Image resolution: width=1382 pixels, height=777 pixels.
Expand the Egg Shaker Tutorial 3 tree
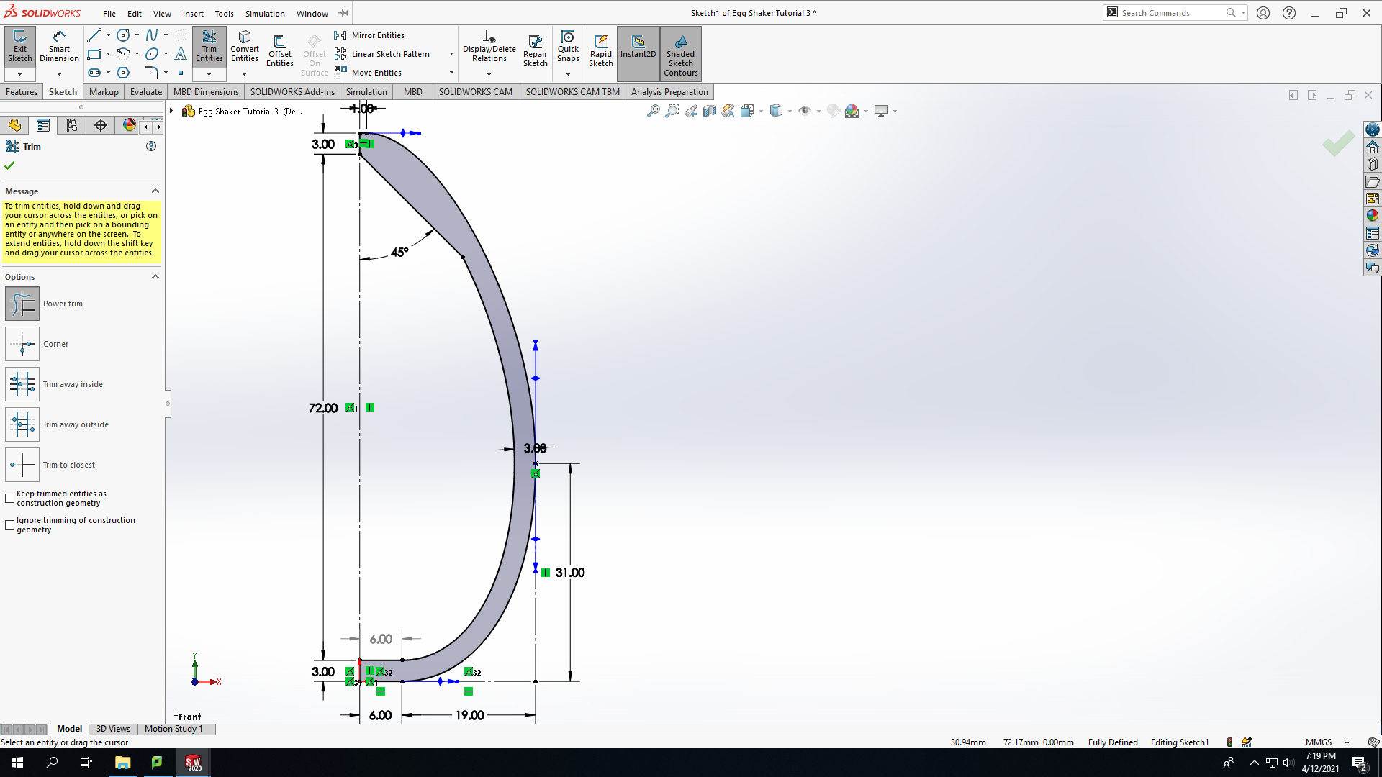point(171,111)
